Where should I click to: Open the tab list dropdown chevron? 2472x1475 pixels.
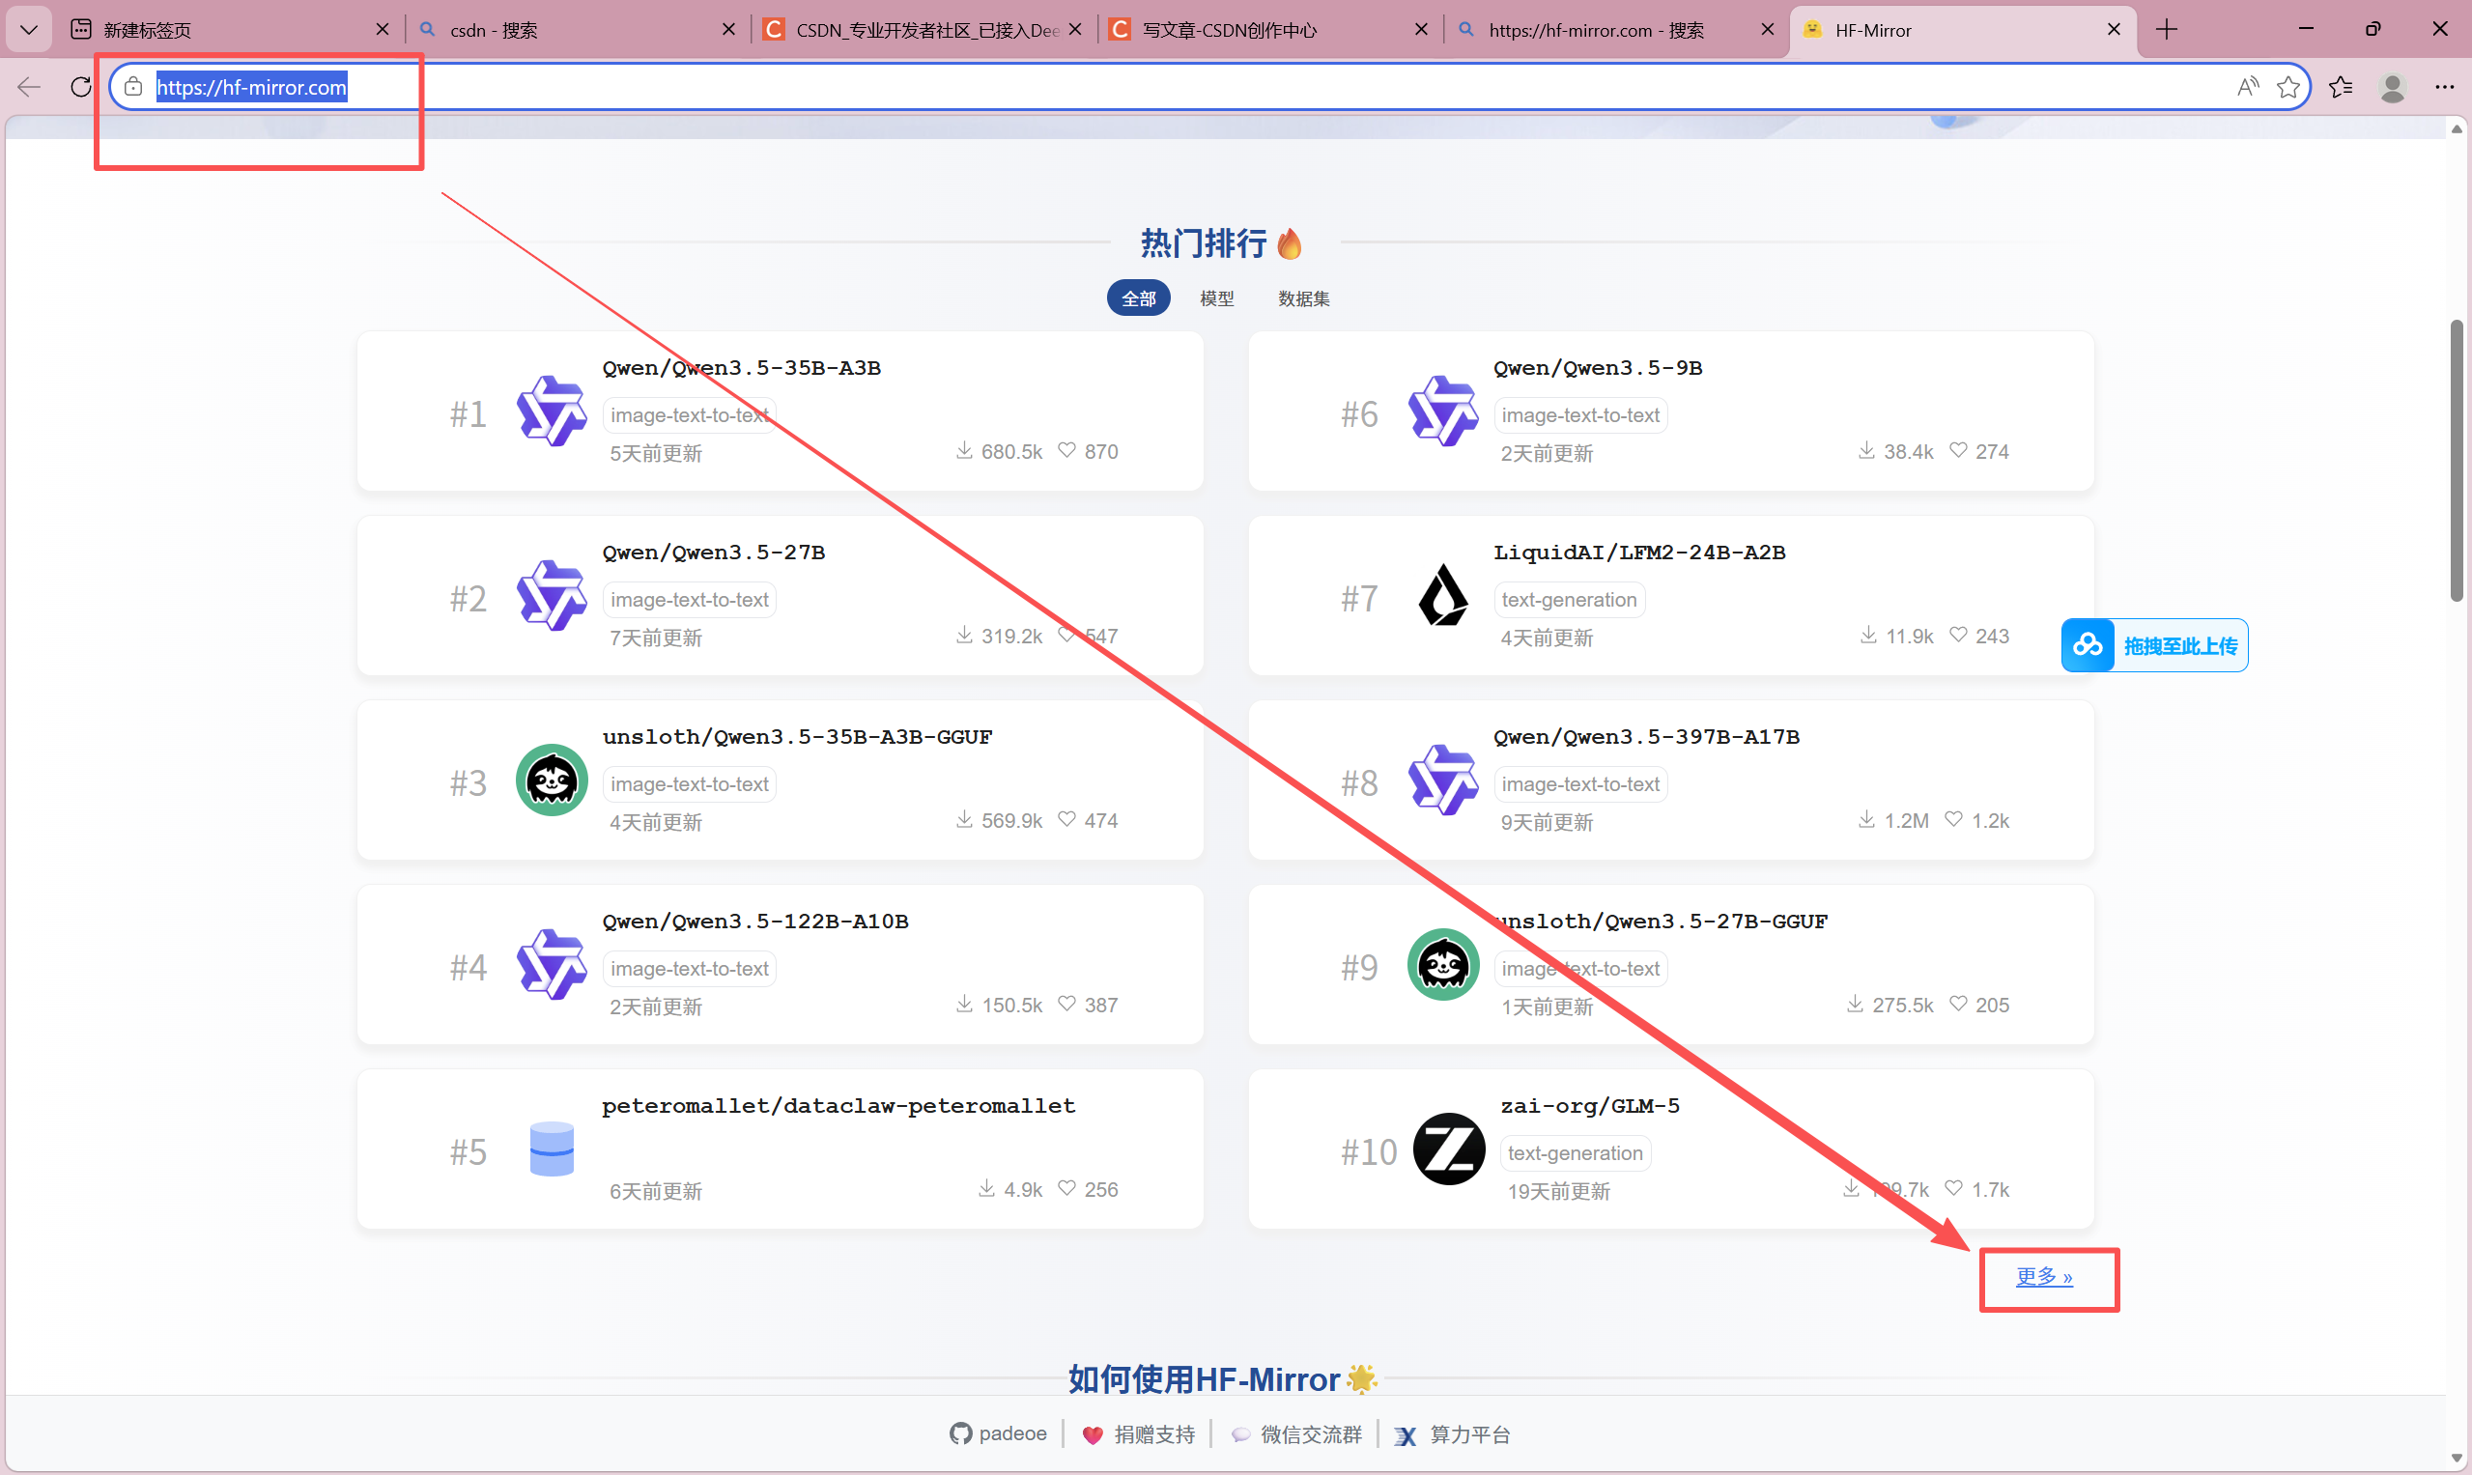pyautogui.click(x=29, y=30)
